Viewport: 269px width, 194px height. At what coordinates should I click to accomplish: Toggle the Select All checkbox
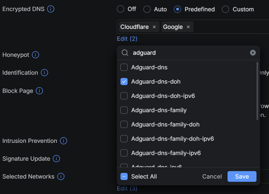[x=124, y=176]
